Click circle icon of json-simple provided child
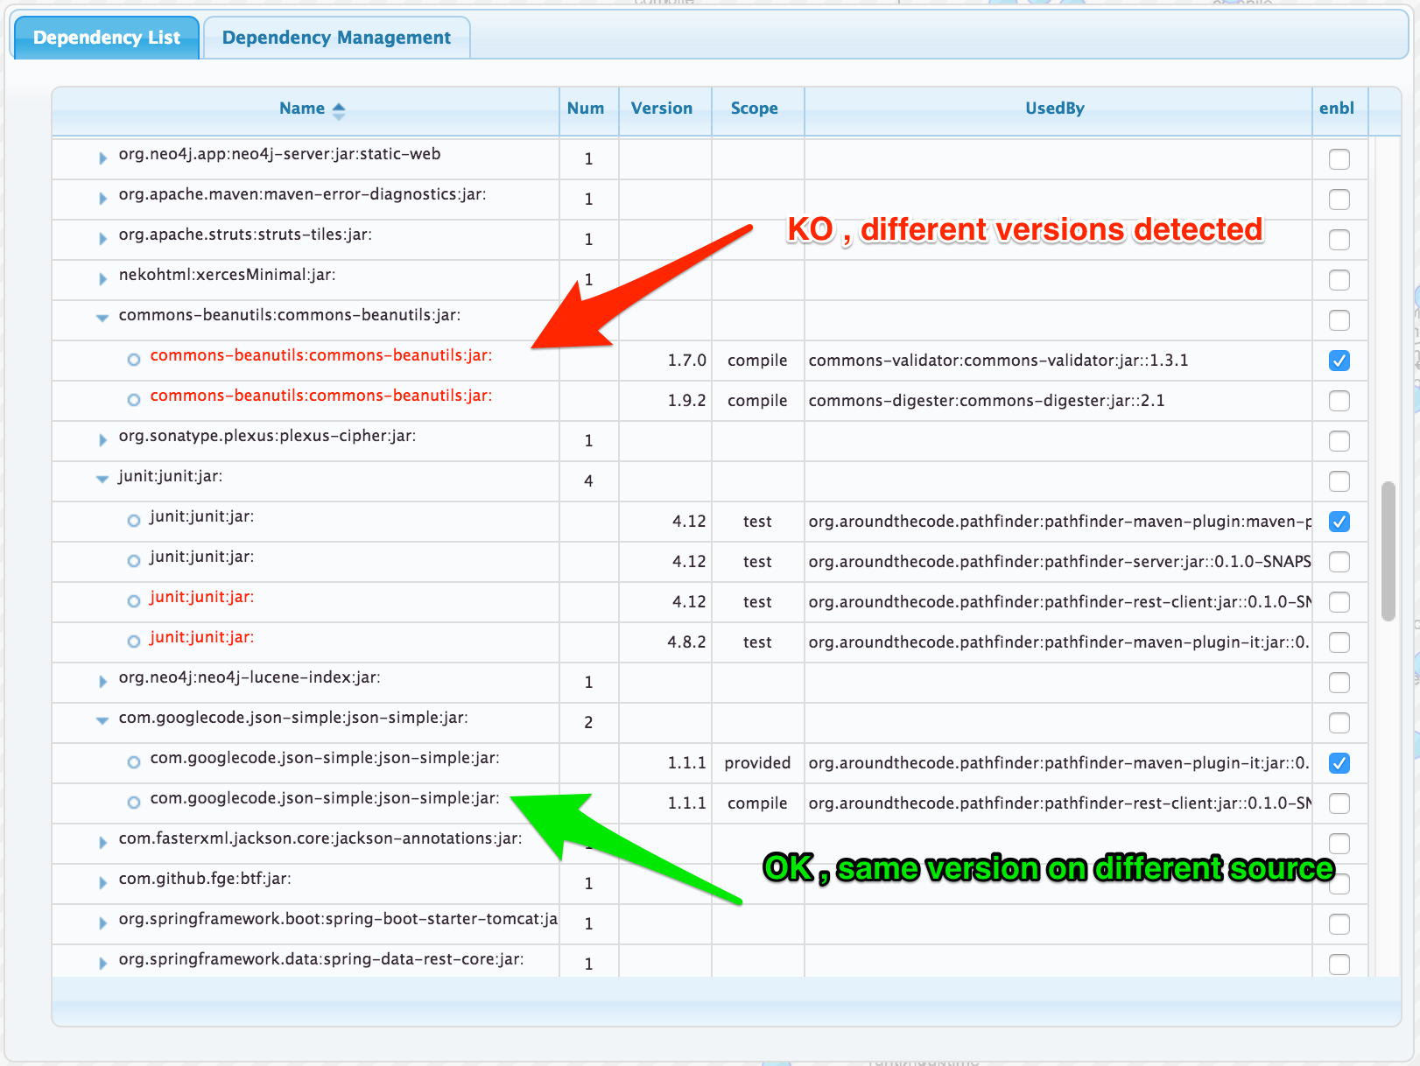 pyautogui.click(x=134, y=762)
